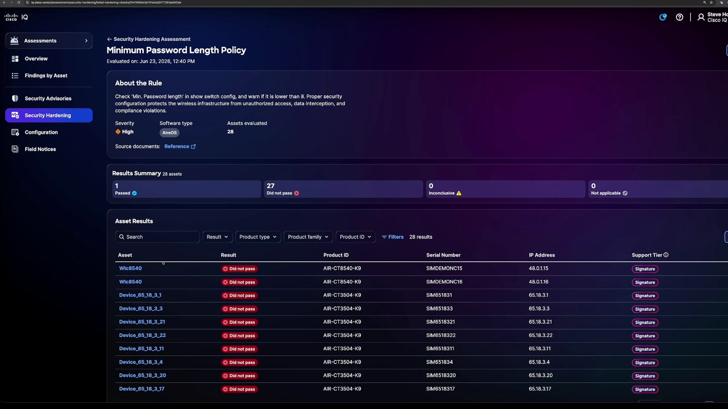Open the help question mark icon
Viewport: 728px width, 409px height.
679,17
